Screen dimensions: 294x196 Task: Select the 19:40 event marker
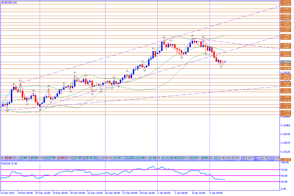(x=222, y=158)
